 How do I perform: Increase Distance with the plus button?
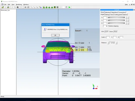(116, 43)
